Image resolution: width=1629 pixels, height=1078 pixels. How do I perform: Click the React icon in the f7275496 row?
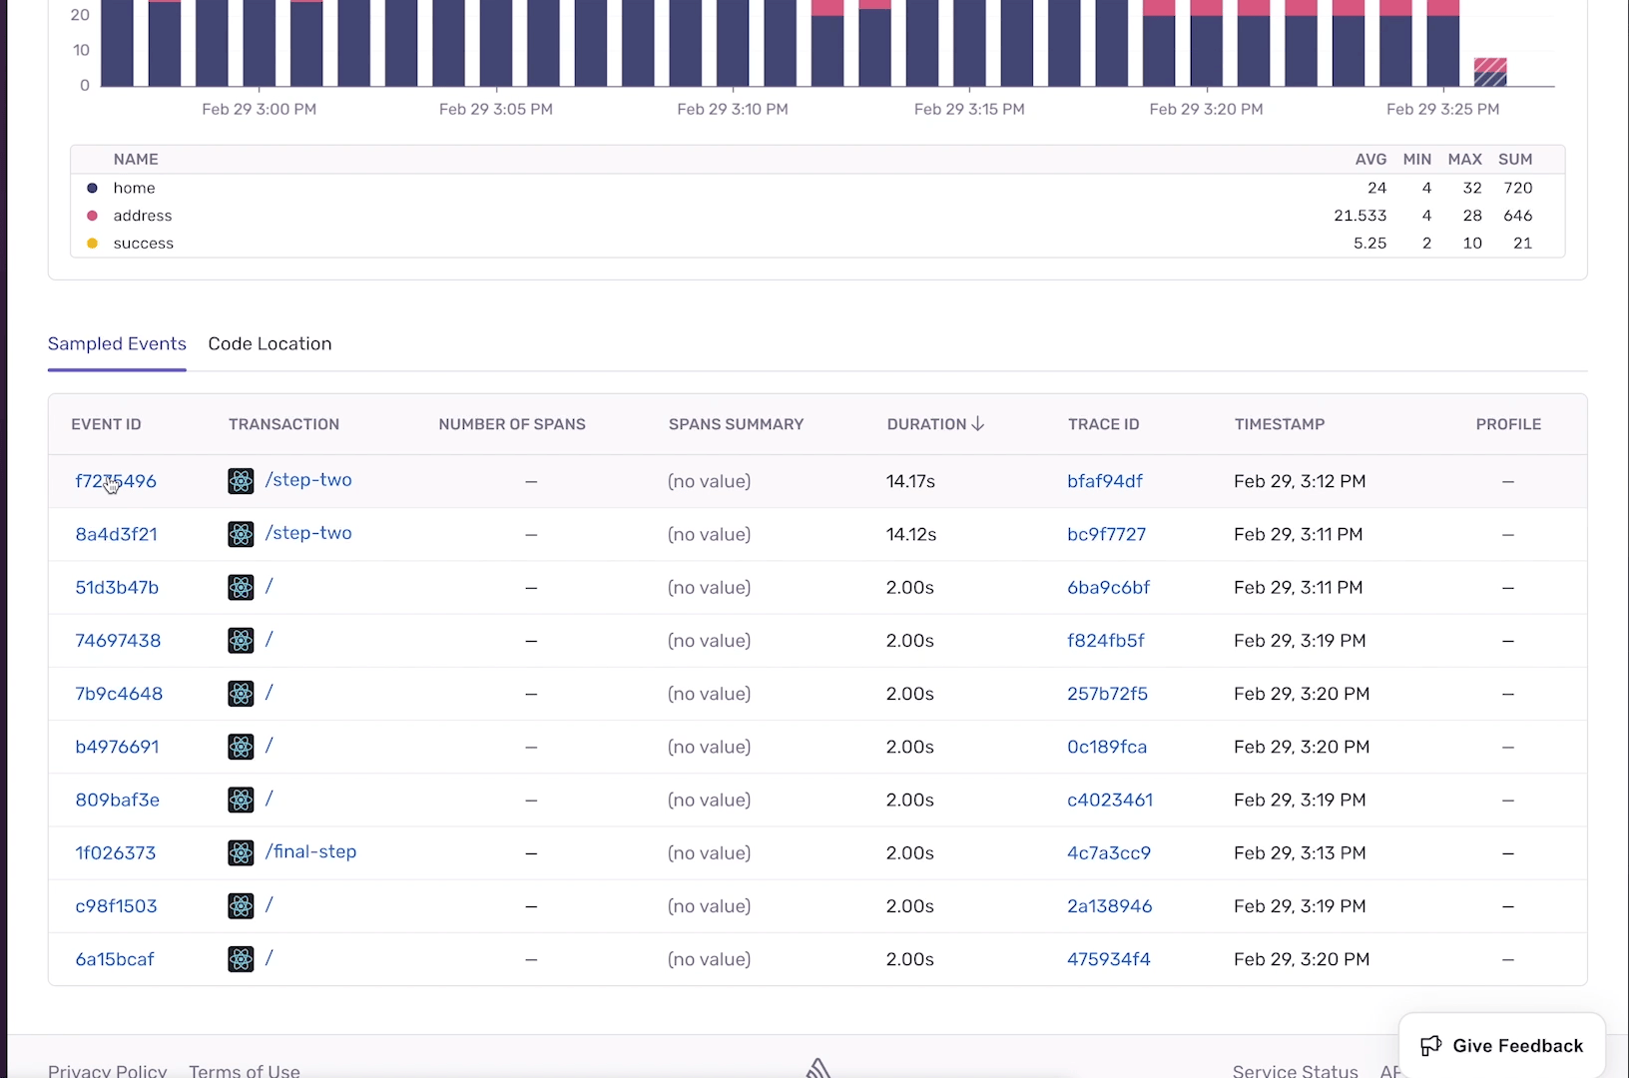pyautogui.click(x=241, y=481)
